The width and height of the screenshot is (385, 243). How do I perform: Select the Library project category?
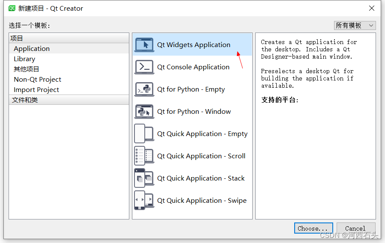(69, 59)
